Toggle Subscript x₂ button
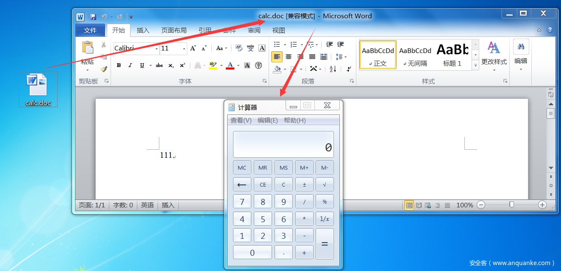The image size is (561, 271). [x=171, y=65]
